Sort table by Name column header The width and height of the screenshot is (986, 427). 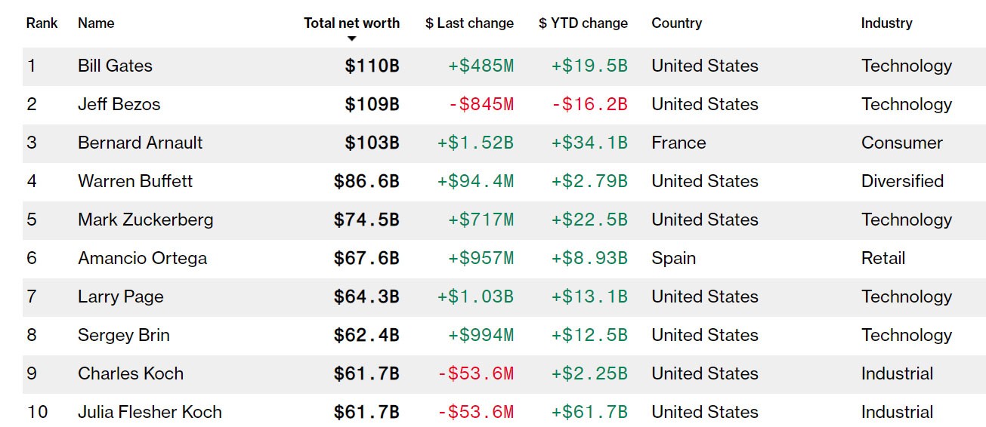coord(96,23)
